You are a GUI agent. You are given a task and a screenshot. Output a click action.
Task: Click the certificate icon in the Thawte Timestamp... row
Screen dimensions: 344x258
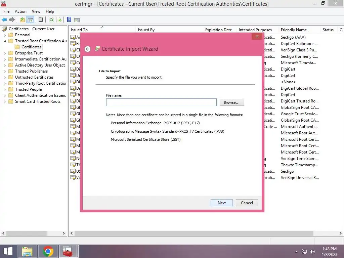pyautogui.click(x=73, y=165)
